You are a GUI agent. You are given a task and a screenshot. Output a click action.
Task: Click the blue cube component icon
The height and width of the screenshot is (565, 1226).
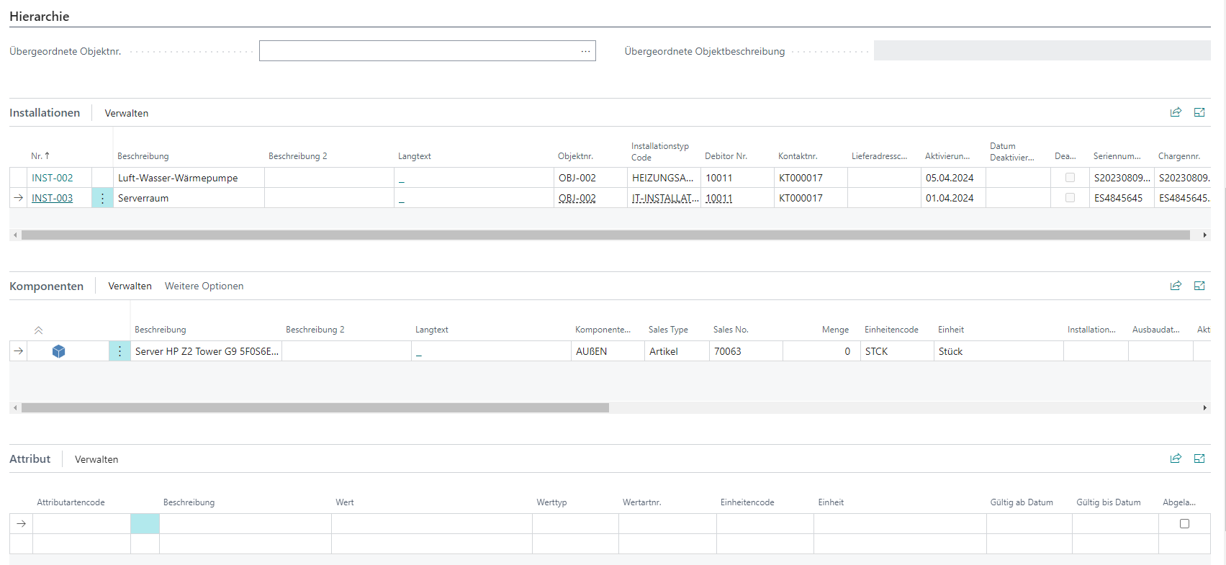click(59, 351)
